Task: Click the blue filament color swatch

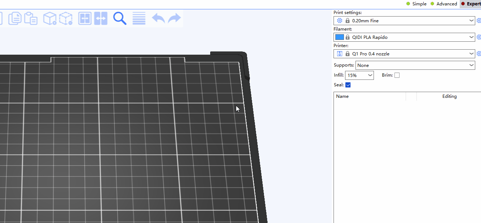Action: tap(339, 37)
